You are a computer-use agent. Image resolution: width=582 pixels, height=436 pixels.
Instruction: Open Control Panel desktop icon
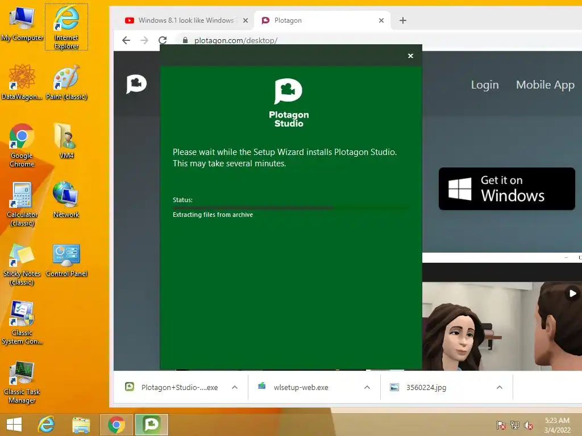(x=66, y=260)
